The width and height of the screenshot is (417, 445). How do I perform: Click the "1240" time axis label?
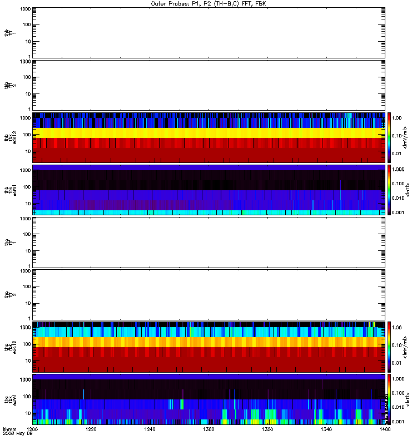tap(150, 429)
